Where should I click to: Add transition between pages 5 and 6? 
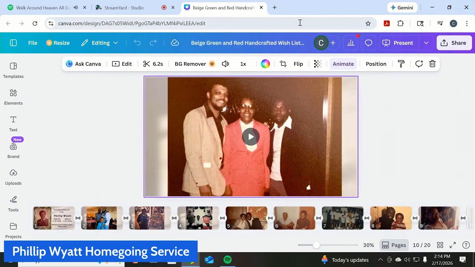pos(271,218)
